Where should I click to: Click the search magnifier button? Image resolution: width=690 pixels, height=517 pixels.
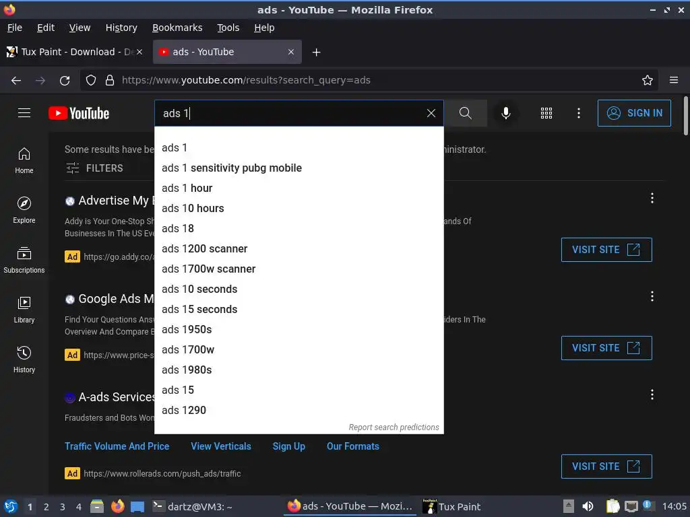coord(465,113)
